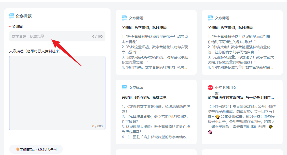The image size is (287, 155).
Task: Click the 关键词 input field
Action: click(57, 36)
